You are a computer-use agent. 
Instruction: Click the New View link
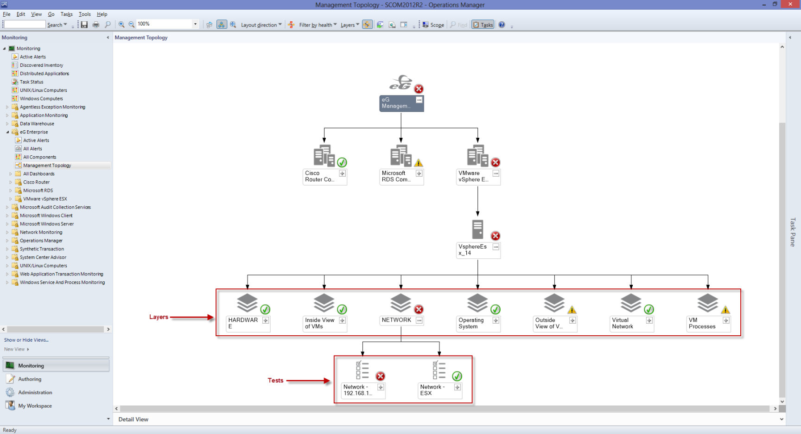pos(14,349)
